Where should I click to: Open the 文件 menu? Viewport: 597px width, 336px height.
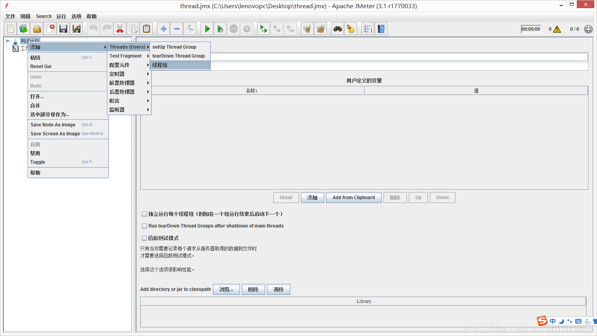(10, 16)
